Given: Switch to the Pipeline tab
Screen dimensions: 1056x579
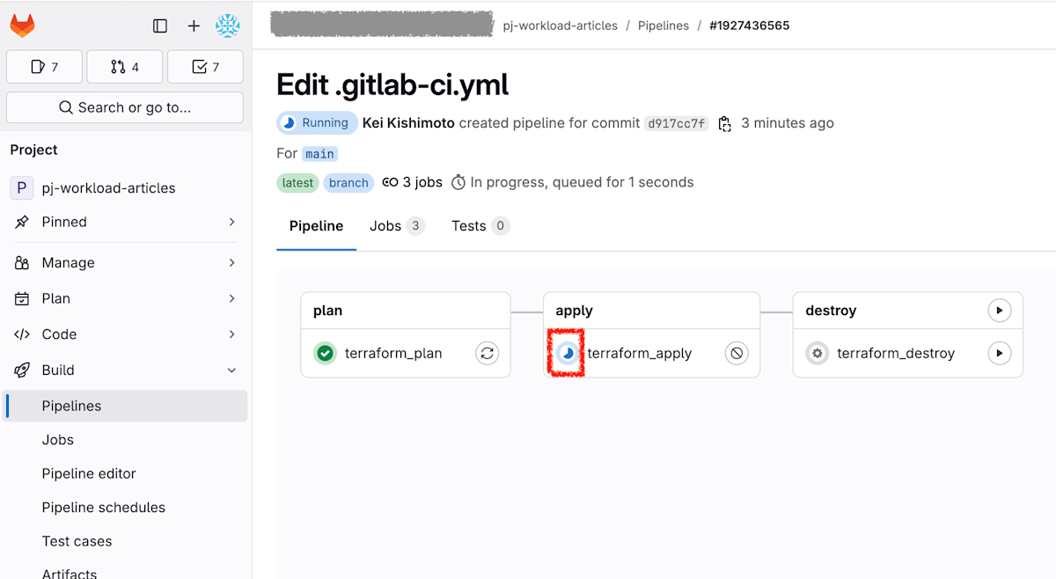Looking at the screenshot, I should pos(316,226).
